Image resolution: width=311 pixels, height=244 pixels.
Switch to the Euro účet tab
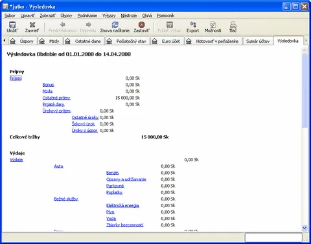(x=167, y=41)
